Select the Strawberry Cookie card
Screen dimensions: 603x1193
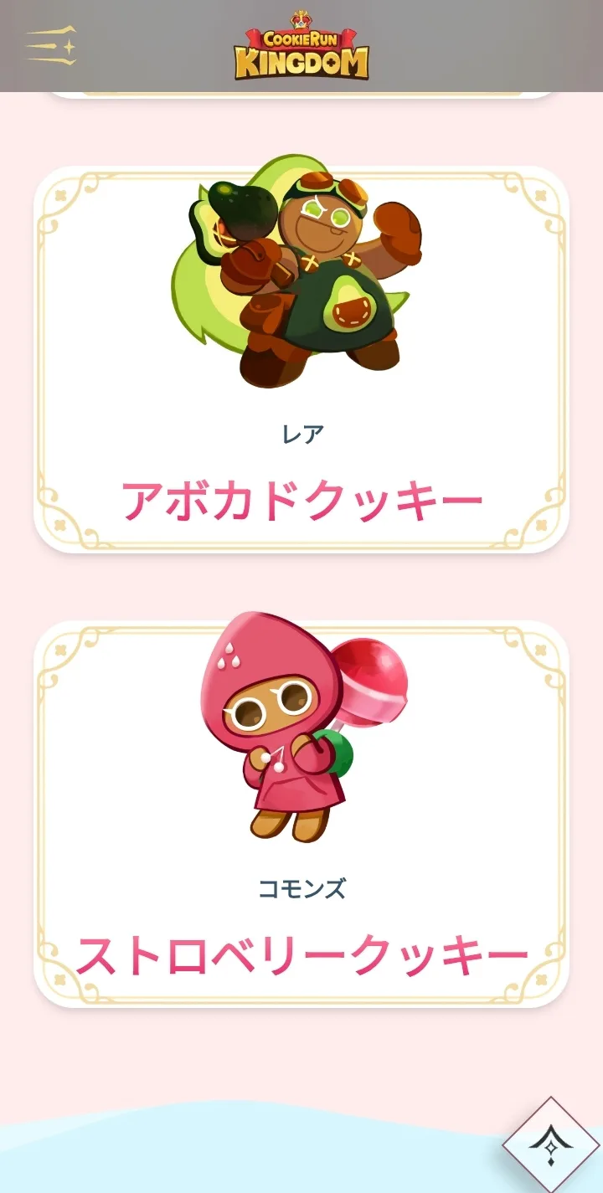301,814
